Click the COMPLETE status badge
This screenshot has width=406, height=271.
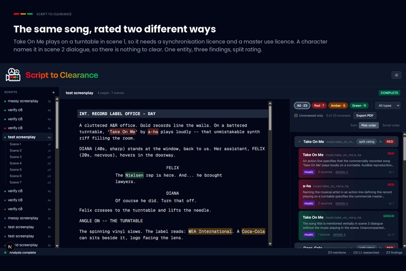[389, 92]
